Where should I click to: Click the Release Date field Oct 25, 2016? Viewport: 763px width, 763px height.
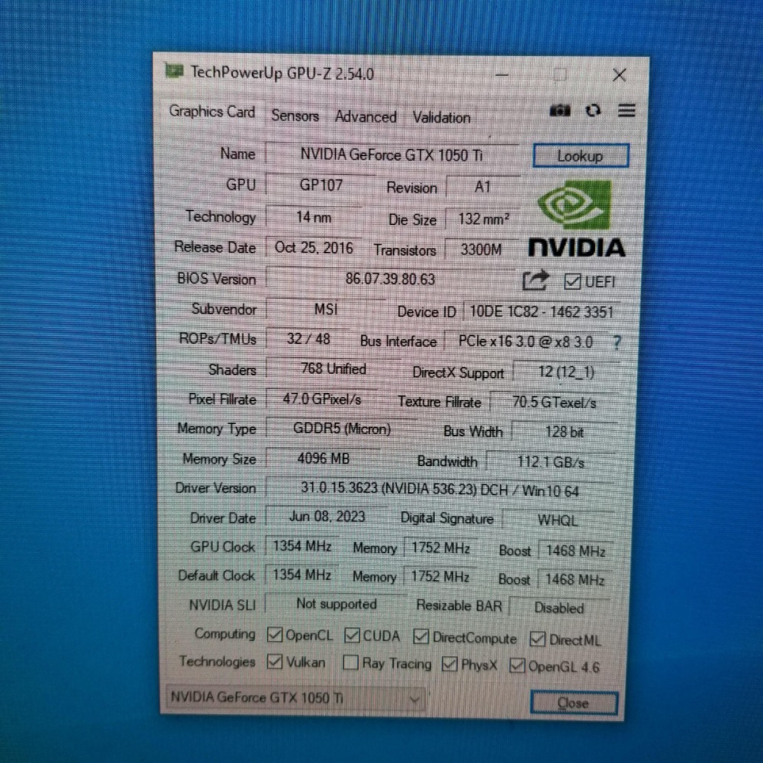pyautogui.click(x=314, y=247)
